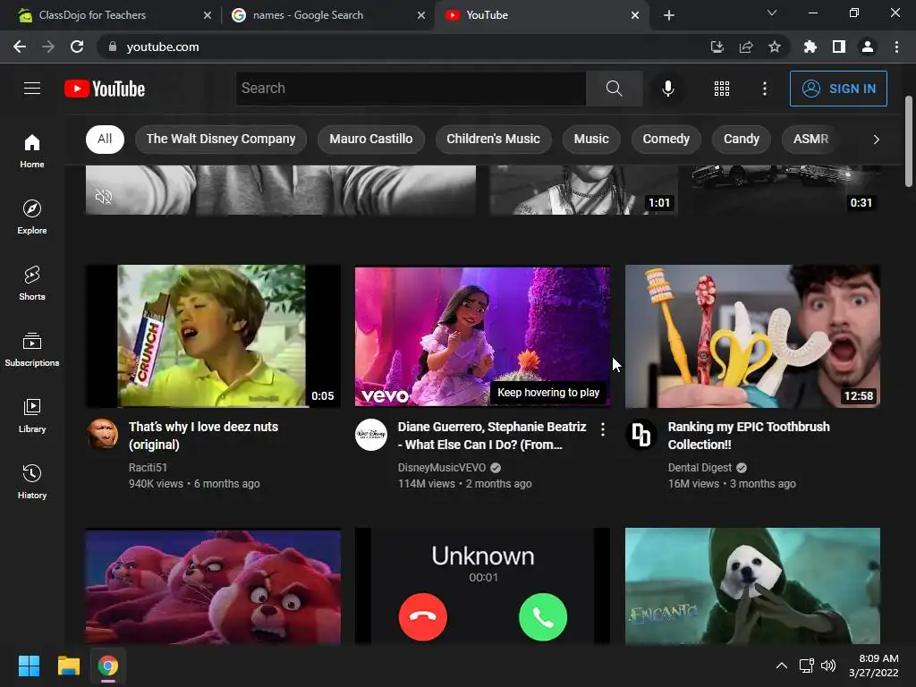Screen dimensions: 916x687
Task: Open DisneyMusicVEVO channel name link
Action: pos(442,467)
